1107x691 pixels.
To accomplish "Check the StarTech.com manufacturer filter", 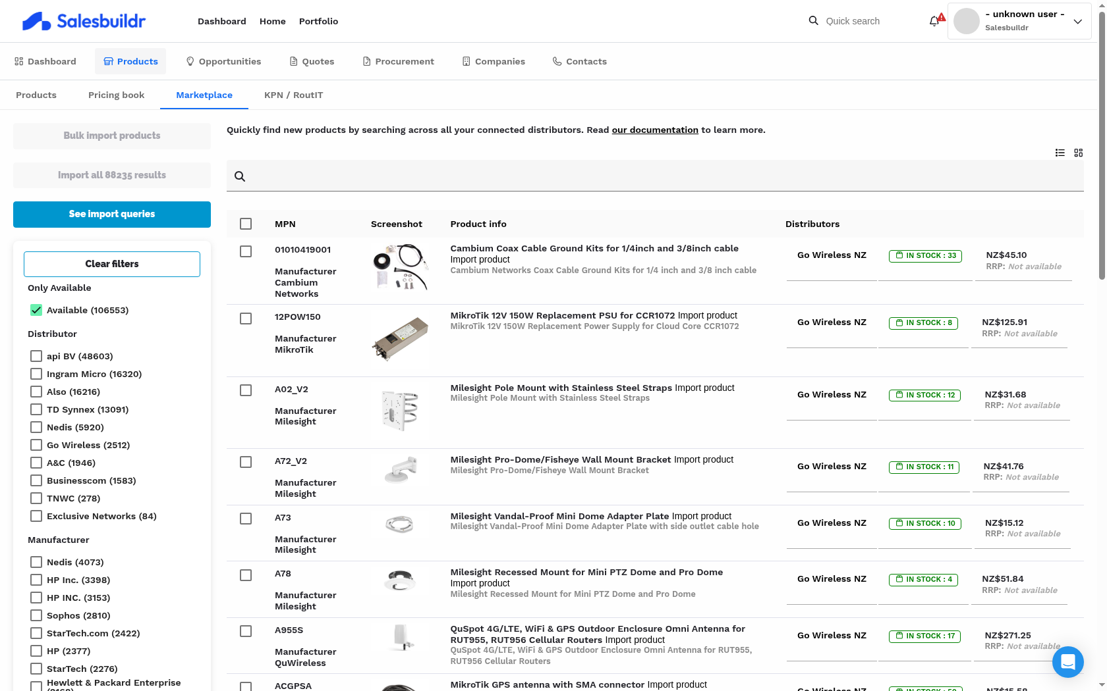I will click(x=36, y=633).
